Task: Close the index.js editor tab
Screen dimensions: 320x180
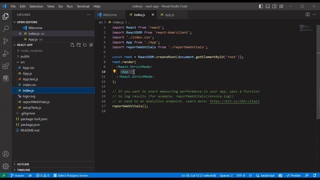Action: 152,14
